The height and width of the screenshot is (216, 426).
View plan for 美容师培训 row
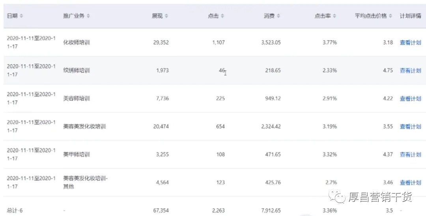click(x=410, y=99)
